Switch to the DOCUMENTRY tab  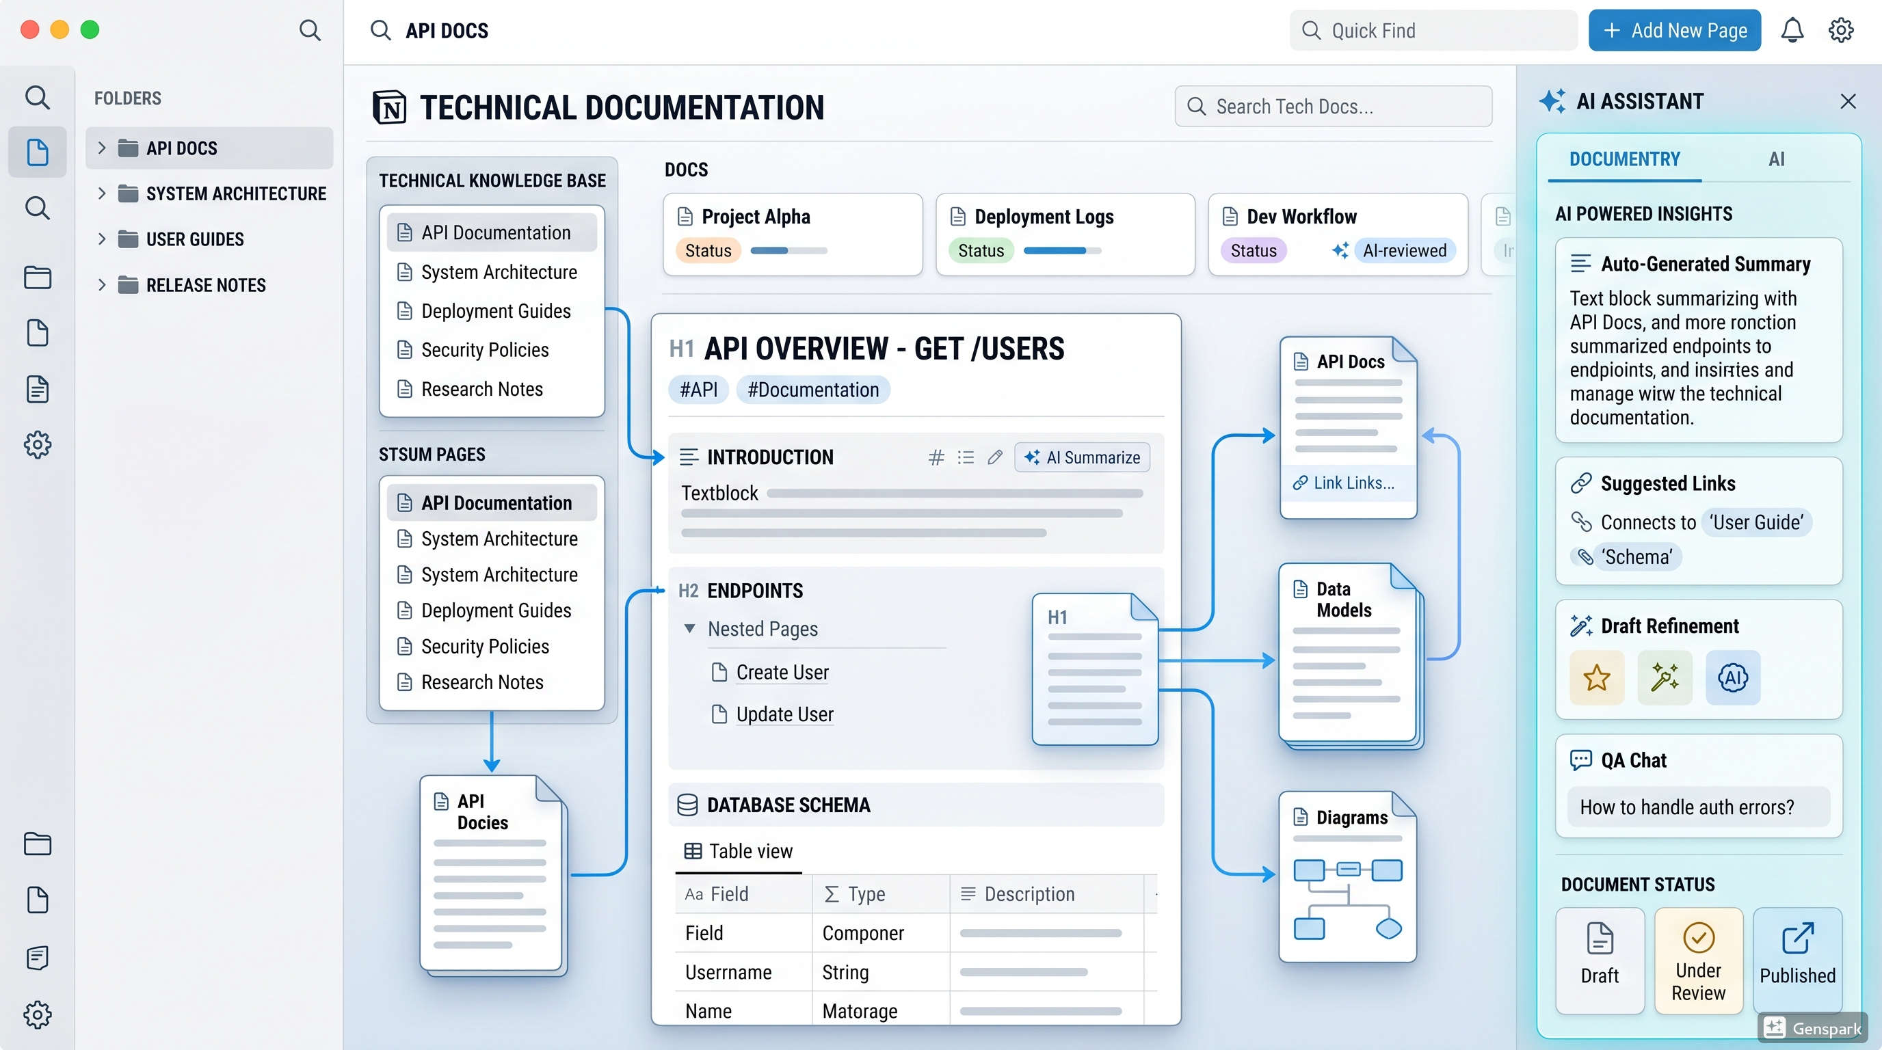click(x=1624, y=159)
